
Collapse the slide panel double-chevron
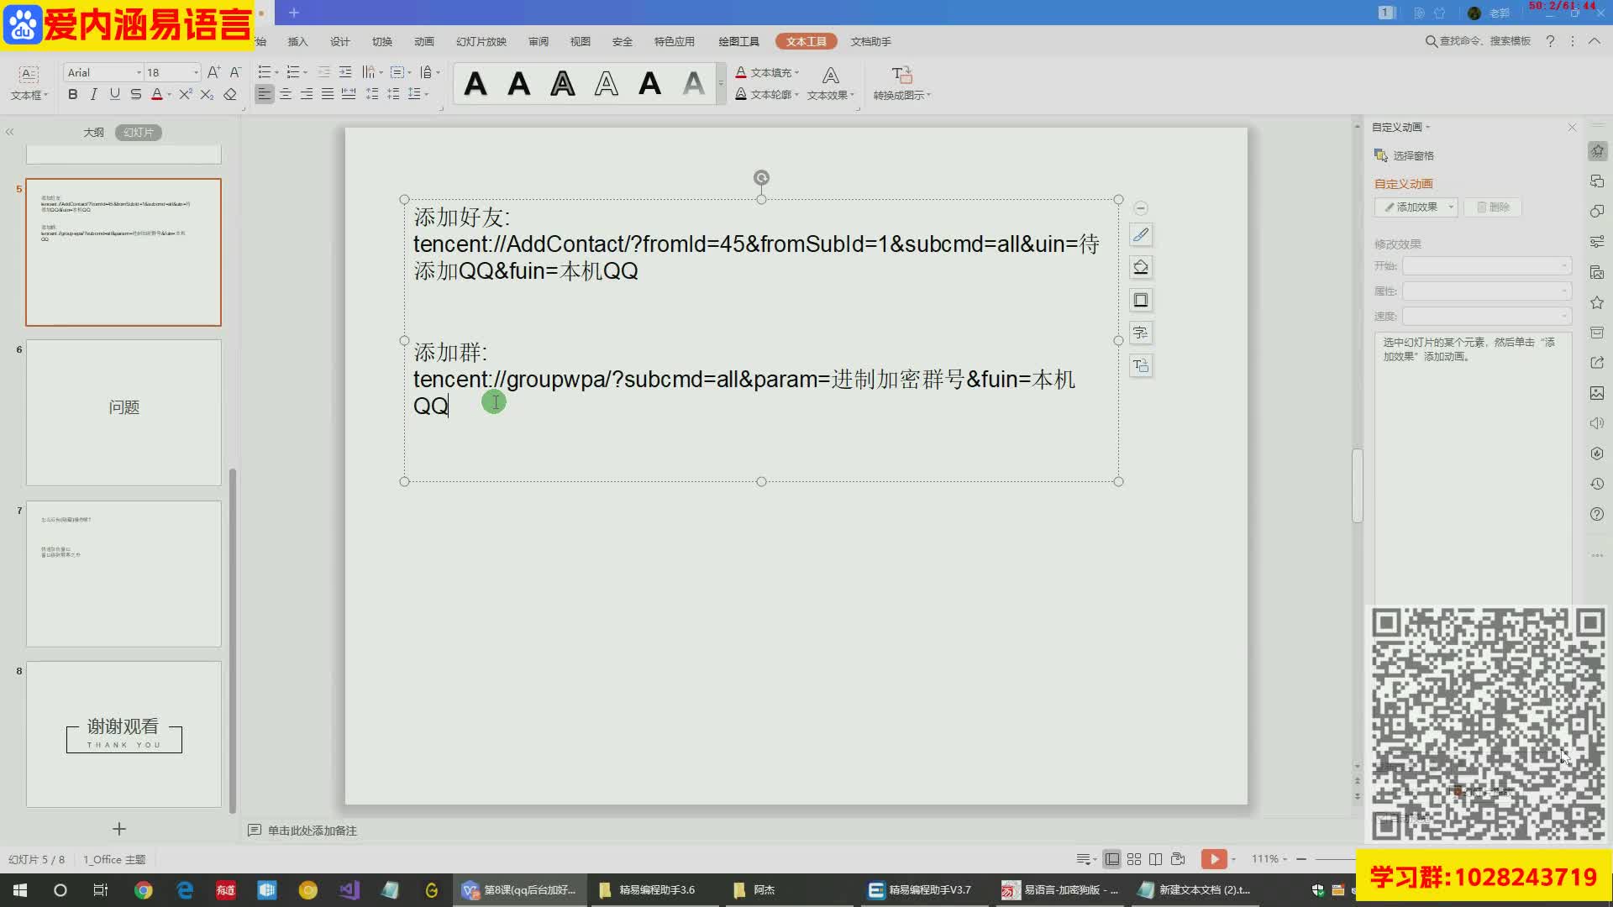10,132
